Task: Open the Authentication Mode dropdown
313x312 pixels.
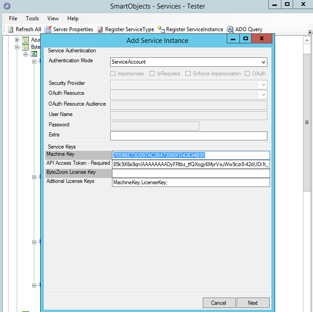Action: (263, 62)
